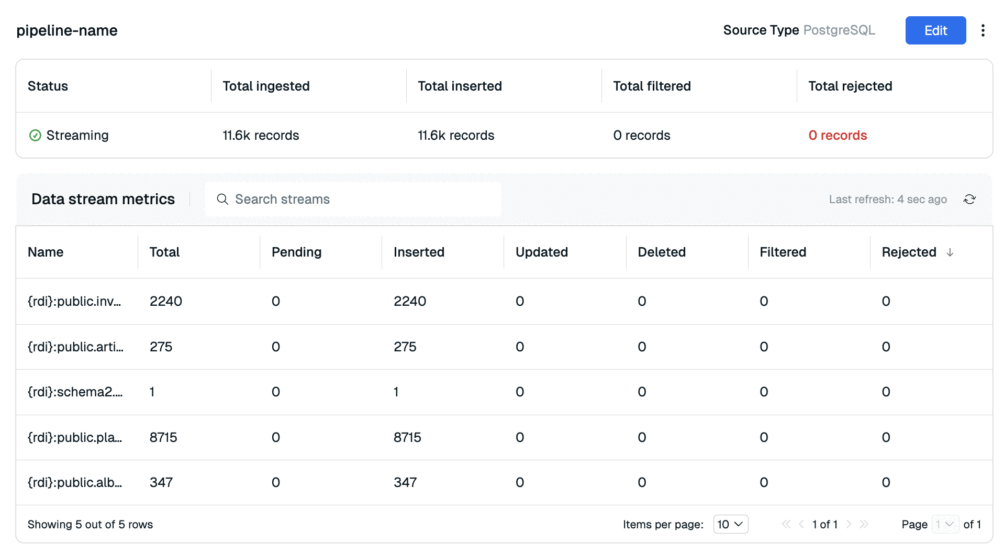Open the Page number selector dropdown
Image resolution: width=1004 pixels, height=554 pixels.
click(945, 524)
